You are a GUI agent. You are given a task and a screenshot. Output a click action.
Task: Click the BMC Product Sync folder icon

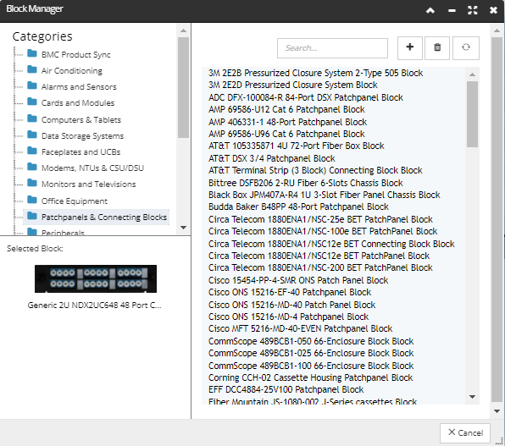click(x=32, y=53)
